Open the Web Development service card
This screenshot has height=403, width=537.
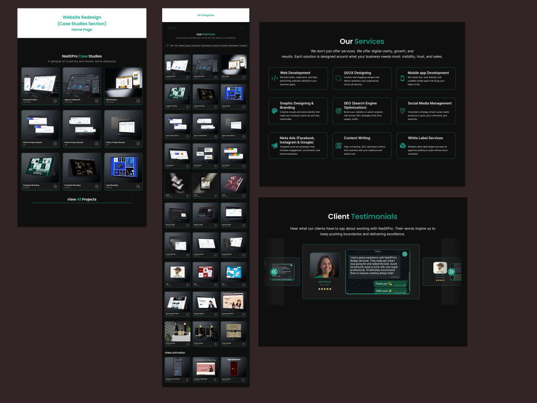298,78
